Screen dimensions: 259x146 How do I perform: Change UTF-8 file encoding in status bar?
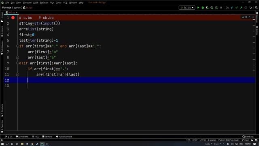pos(203,140)
